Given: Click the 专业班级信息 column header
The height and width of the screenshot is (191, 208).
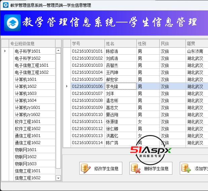Looking at the screenshot, I should pyautogui.click(x=32, y=43).
